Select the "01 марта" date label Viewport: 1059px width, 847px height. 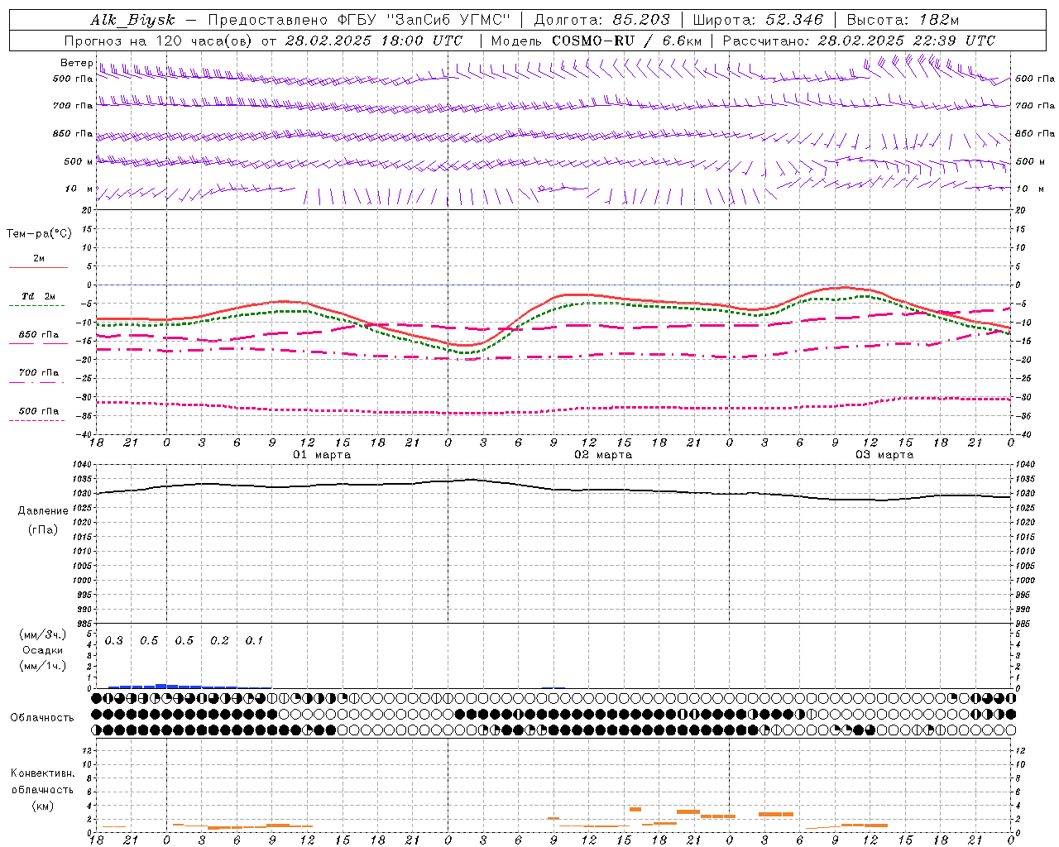point(322,455)
